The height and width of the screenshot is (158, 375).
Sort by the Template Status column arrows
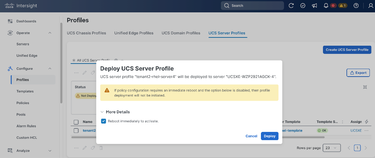tap(343, 122)
